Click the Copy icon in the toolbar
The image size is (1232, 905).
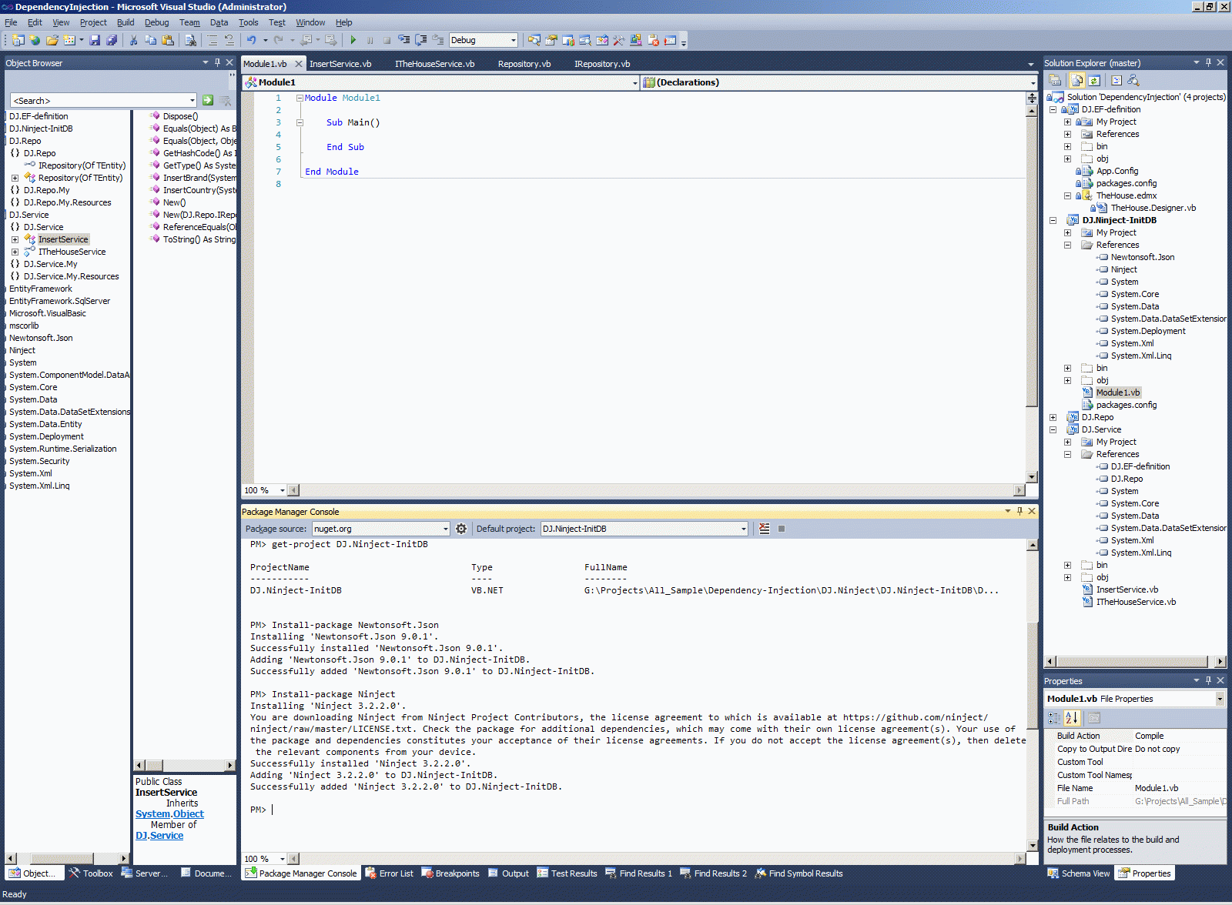(x=150, y=40)
